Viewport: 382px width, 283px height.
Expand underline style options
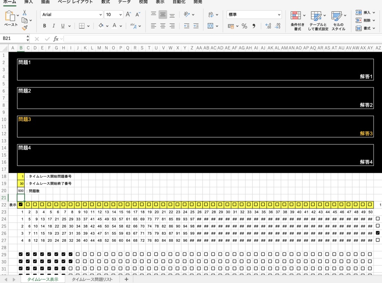point(69,26)
